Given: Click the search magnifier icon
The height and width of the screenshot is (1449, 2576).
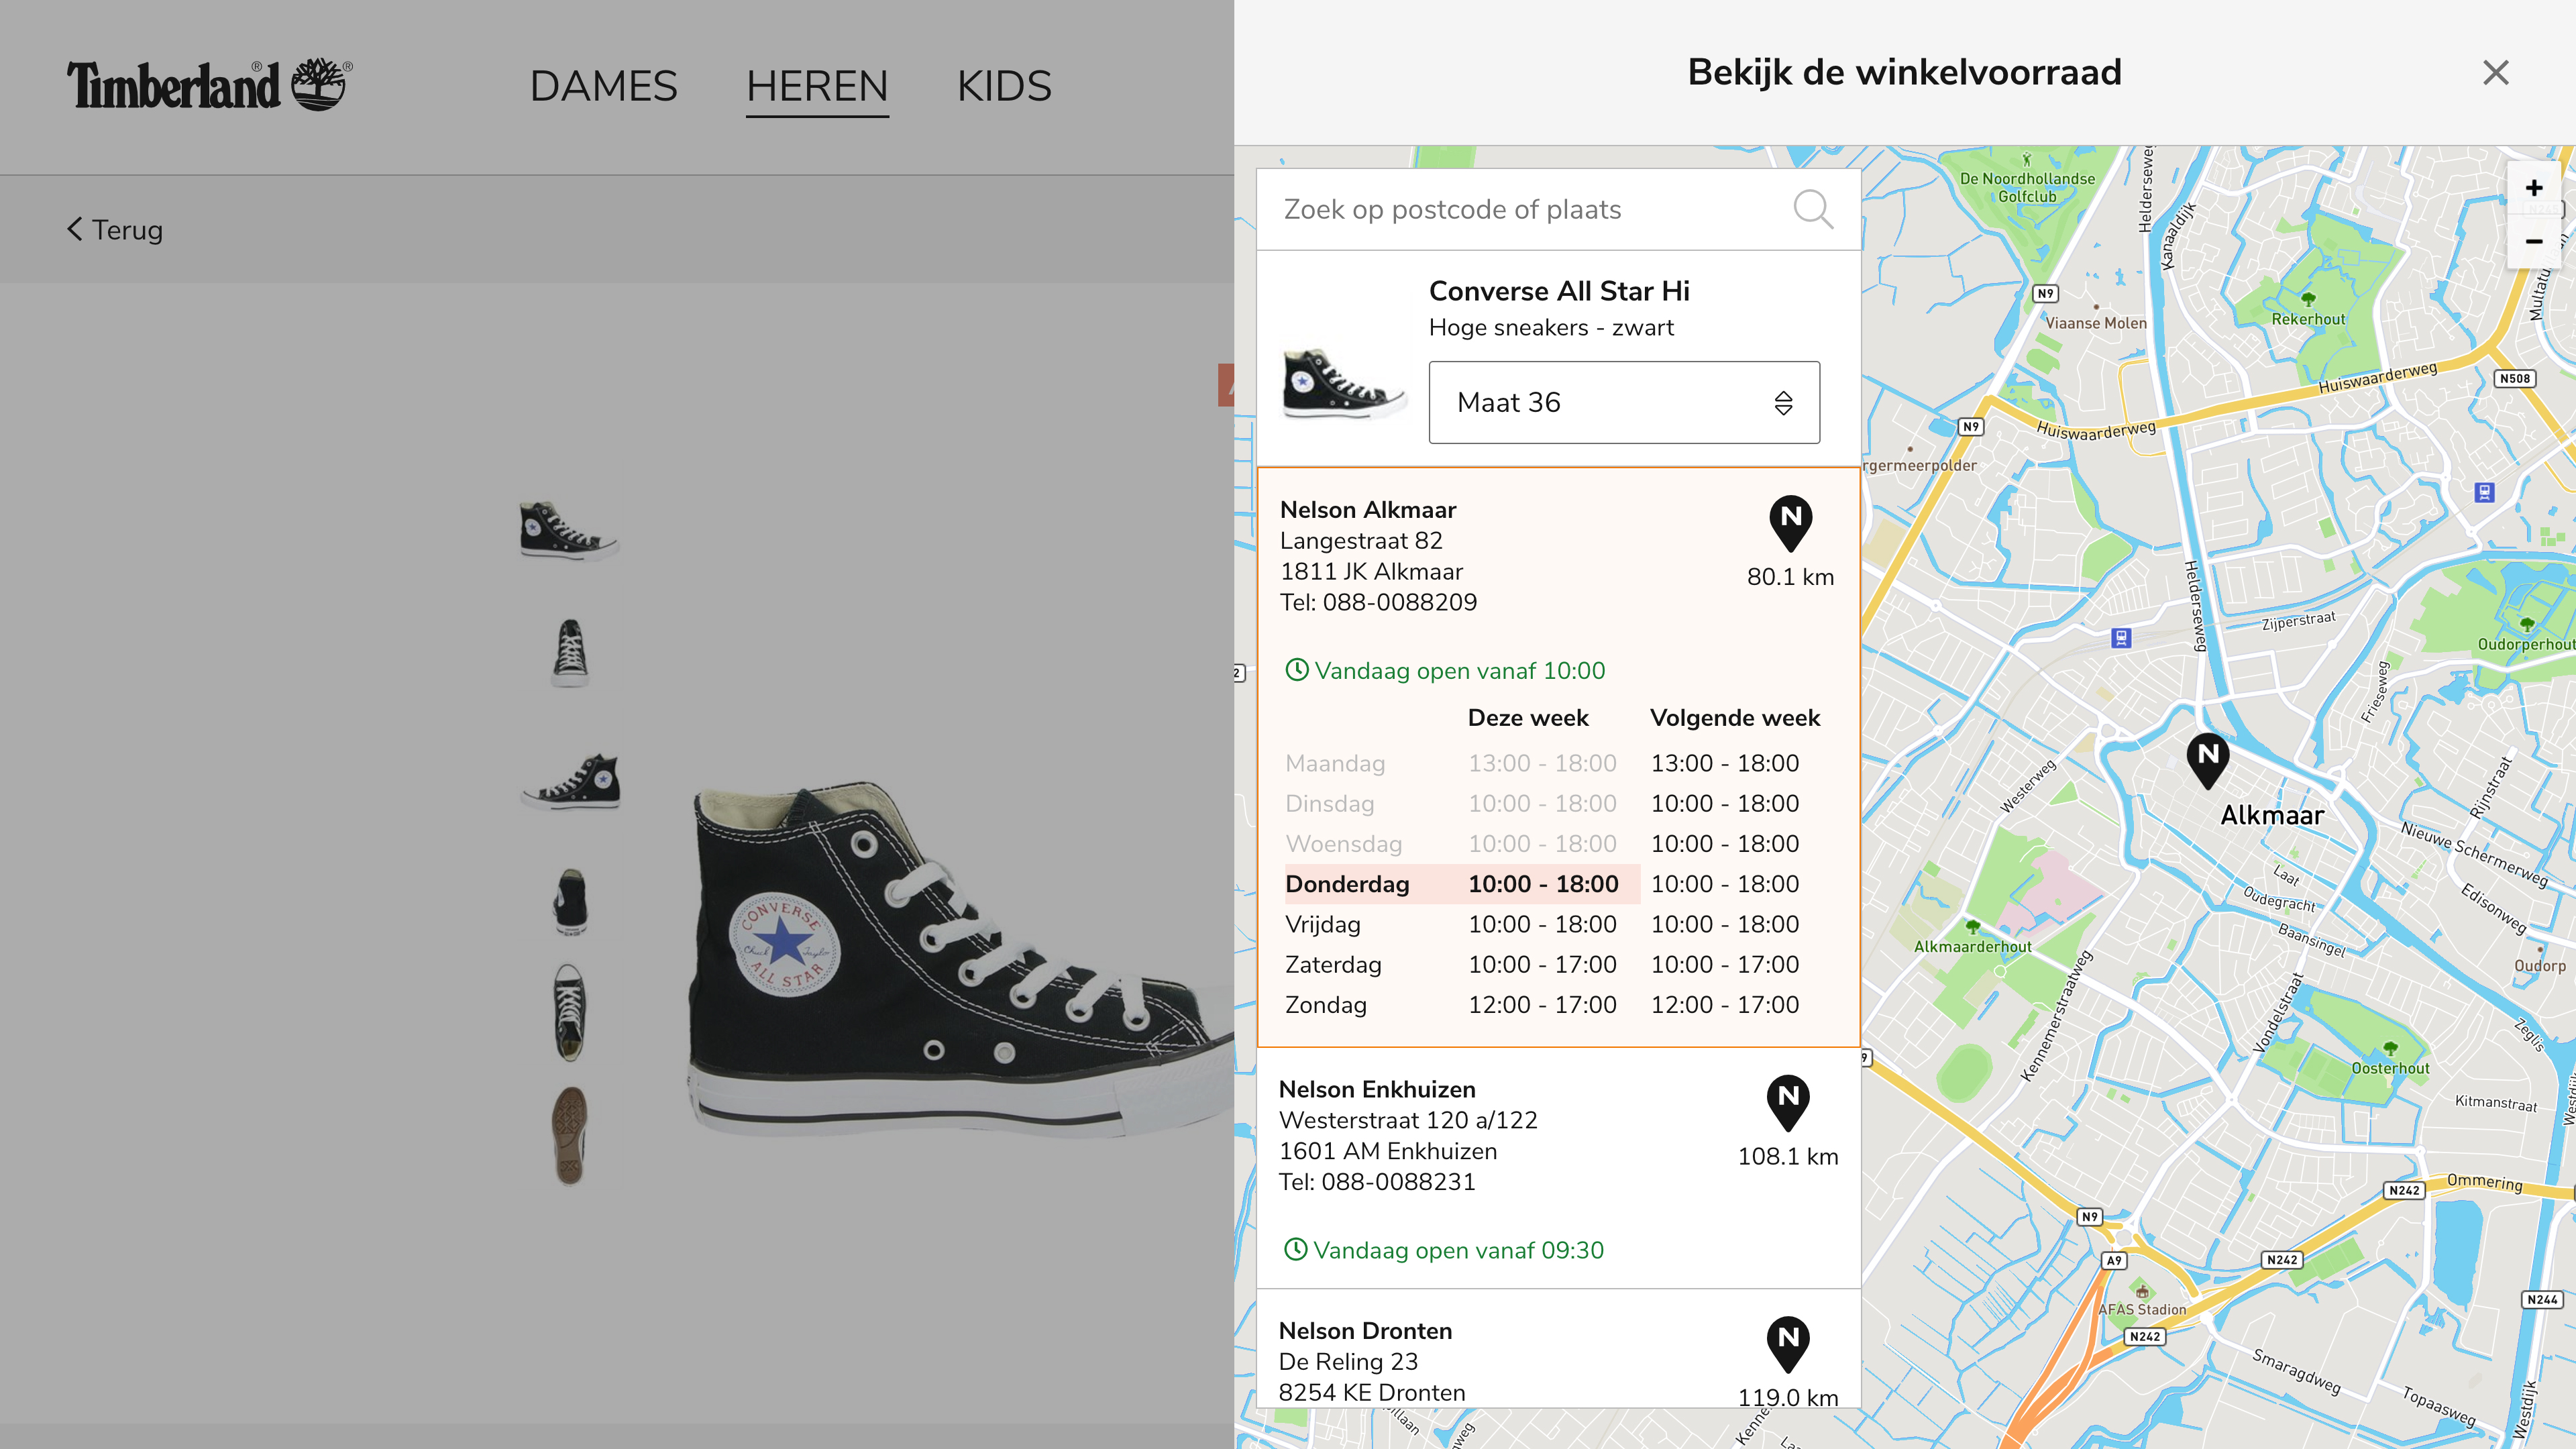Looking at the screenshot, I should (x=1812, y=209).
